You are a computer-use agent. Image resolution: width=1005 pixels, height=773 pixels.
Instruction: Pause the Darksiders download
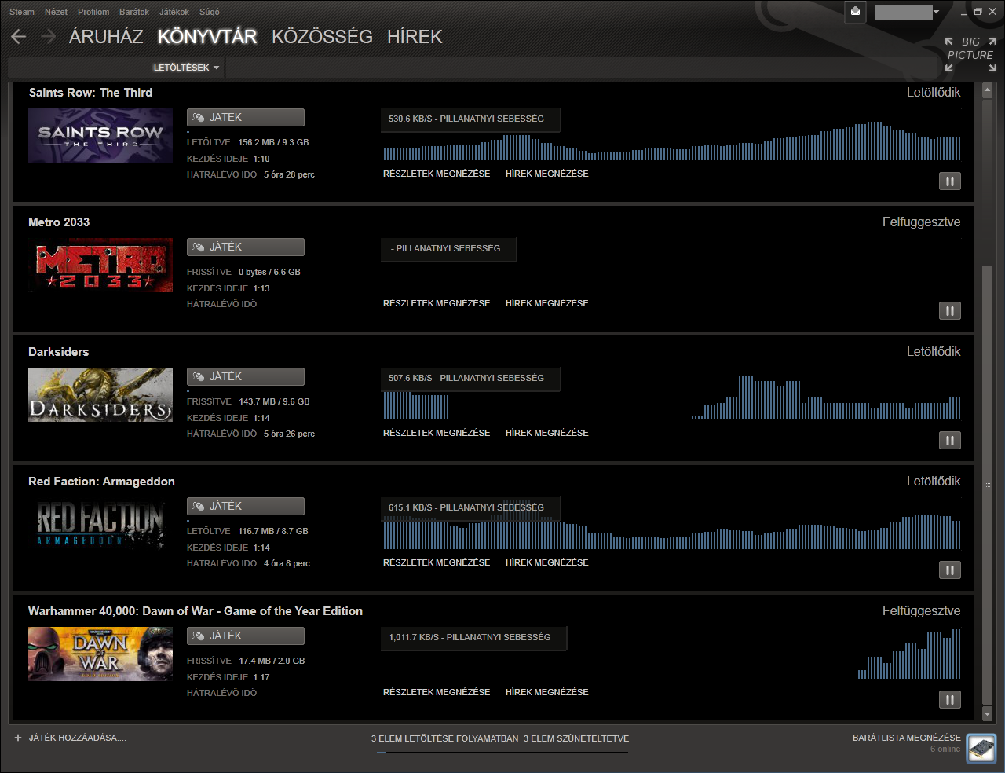950,441
